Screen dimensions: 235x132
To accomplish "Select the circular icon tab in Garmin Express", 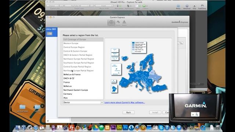I will click(111, 23).
